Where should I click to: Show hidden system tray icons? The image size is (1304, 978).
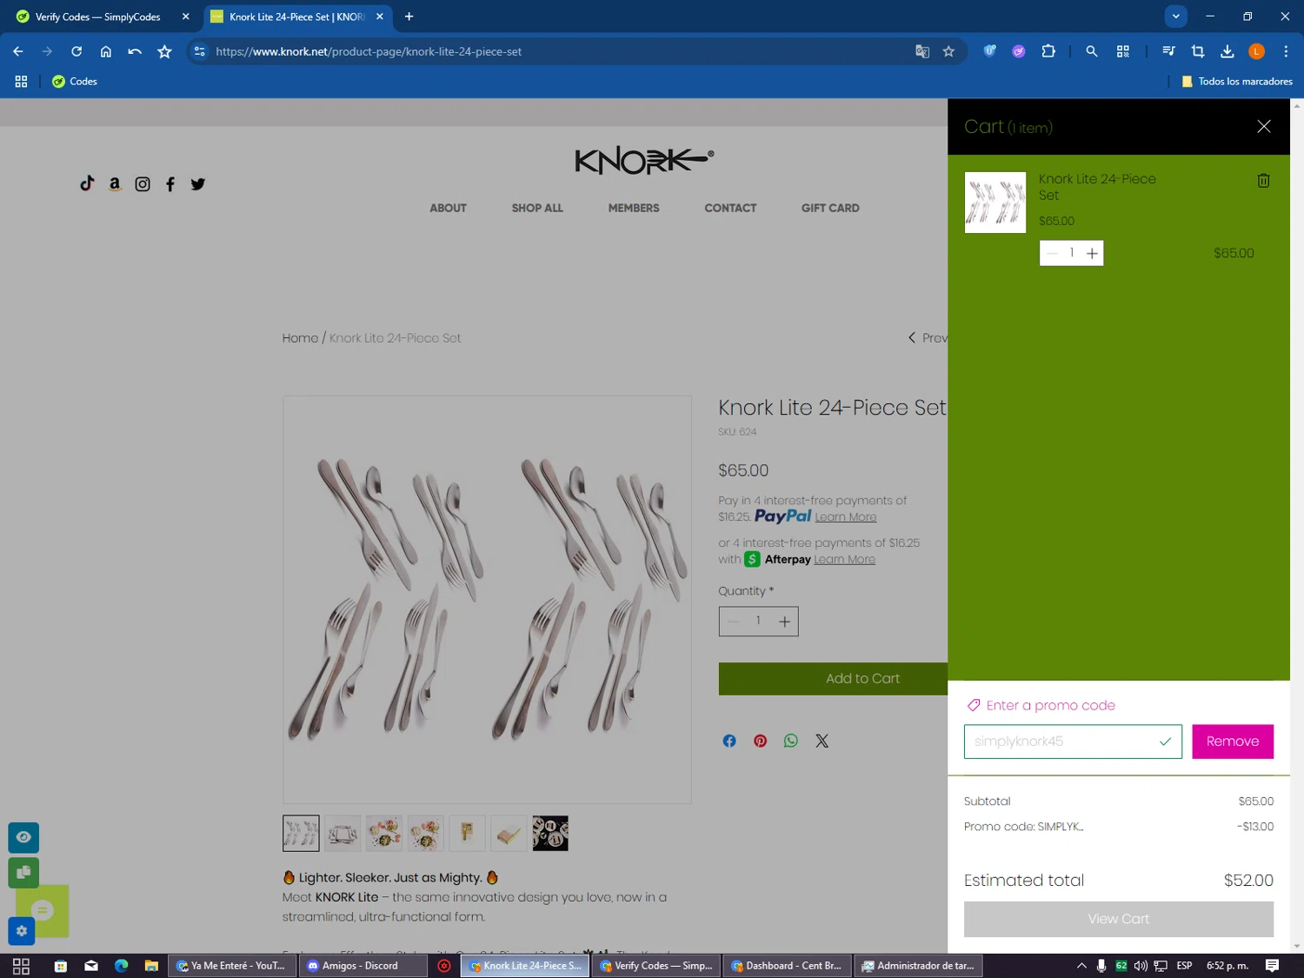point(1081,966)
